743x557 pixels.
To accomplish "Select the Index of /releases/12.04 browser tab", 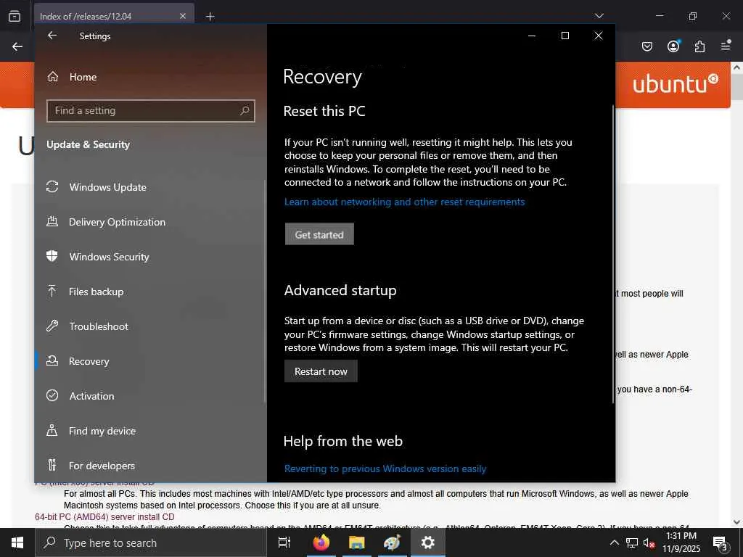I will coord(114,16).
